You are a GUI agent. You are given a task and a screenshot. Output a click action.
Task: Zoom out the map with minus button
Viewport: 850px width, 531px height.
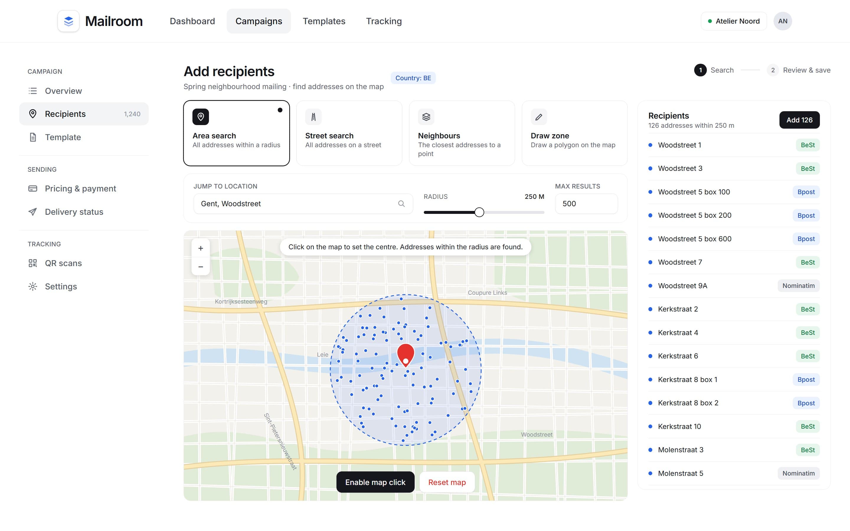201,267
